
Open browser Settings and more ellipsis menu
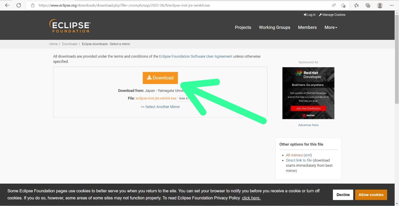click(x=392, y=5)
